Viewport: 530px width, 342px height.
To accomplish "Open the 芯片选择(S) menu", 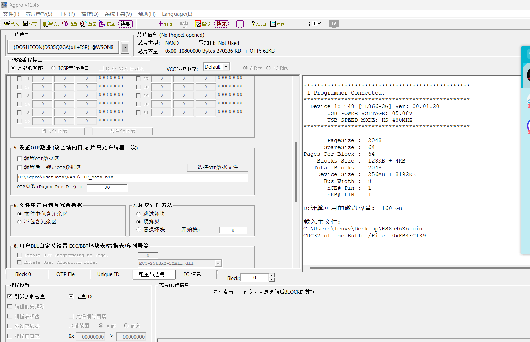I will click(x=39, y=14).
